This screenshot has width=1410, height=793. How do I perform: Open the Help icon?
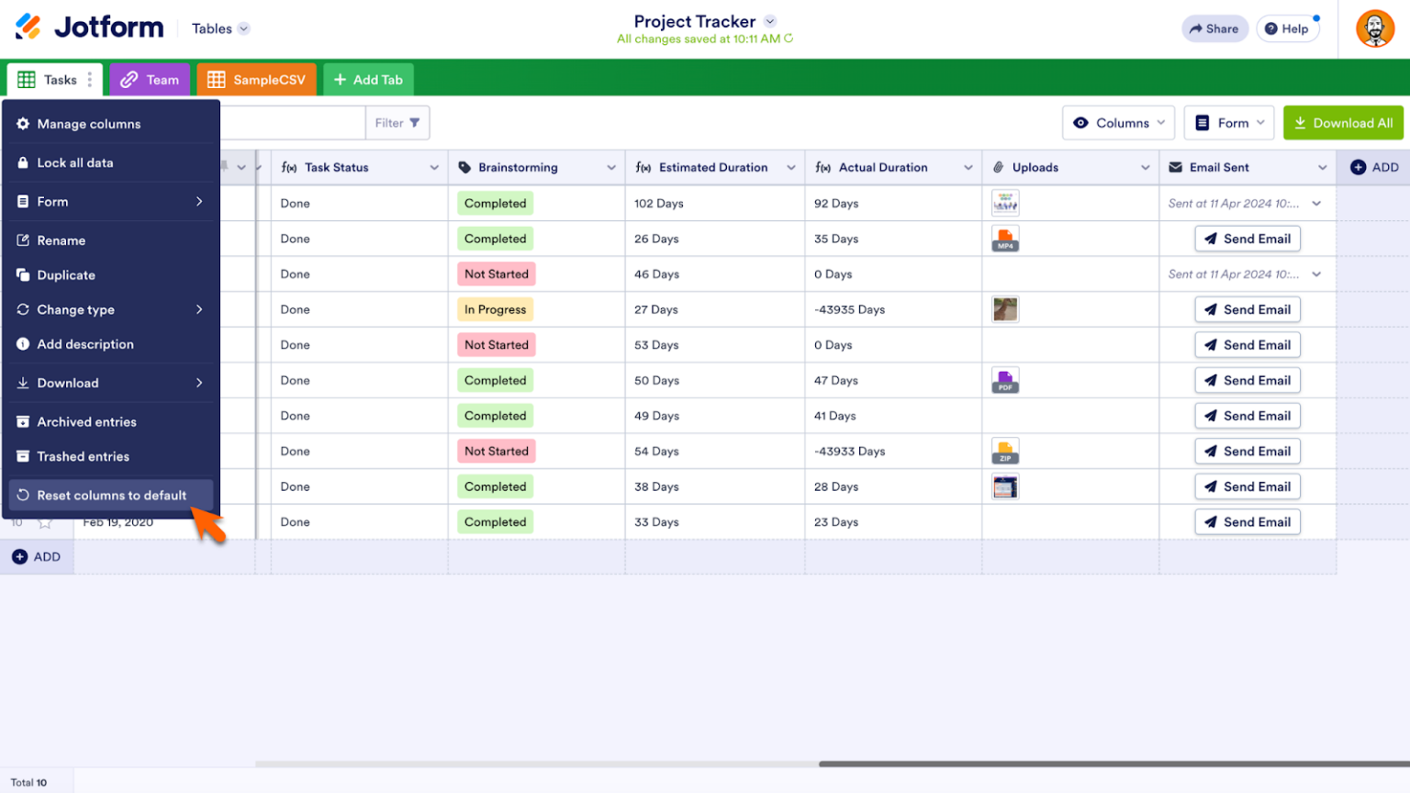tap(1287, 28)
